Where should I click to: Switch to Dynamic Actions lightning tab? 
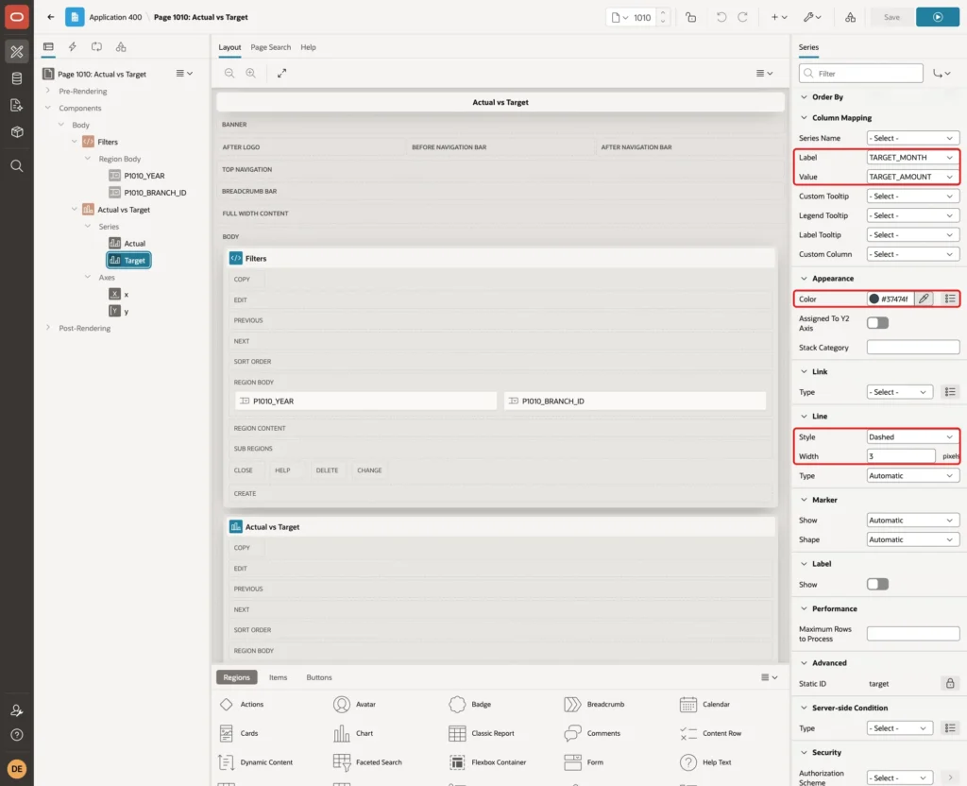(x=72, y=47)
